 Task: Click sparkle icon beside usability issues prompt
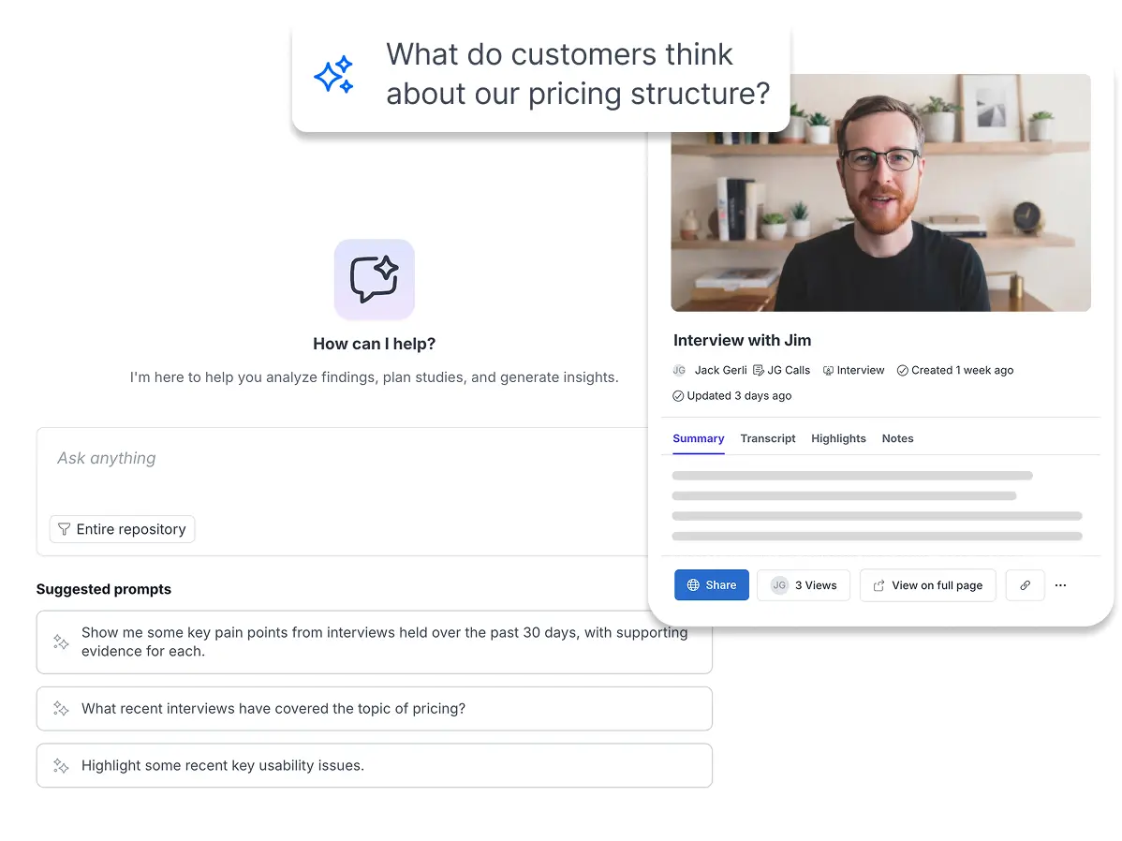[61, 766]
